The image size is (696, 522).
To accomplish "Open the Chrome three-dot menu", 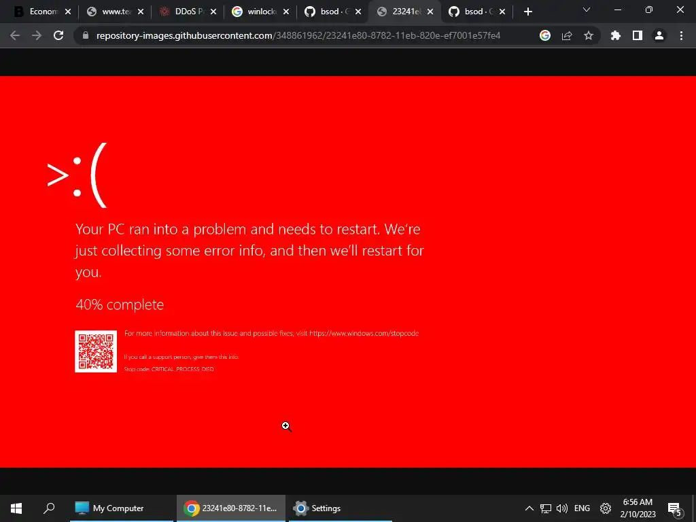I will (x=681, y=35).
